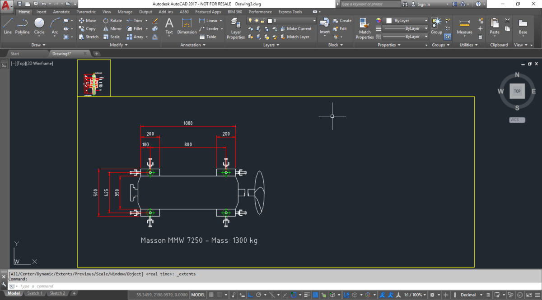Select the Line drawing tool

(8, 26)
